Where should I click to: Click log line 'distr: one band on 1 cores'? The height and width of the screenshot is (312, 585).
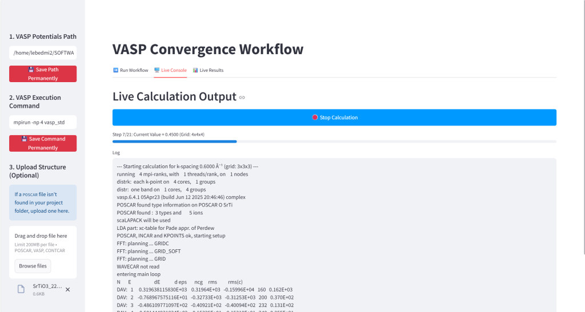pyautogui.click(x=161, y=189)
